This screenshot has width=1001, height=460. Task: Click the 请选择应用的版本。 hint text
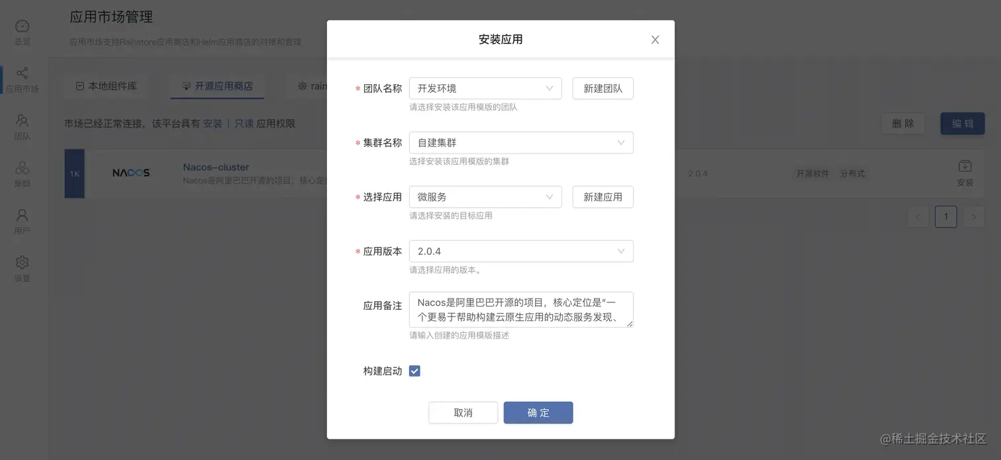445,270
